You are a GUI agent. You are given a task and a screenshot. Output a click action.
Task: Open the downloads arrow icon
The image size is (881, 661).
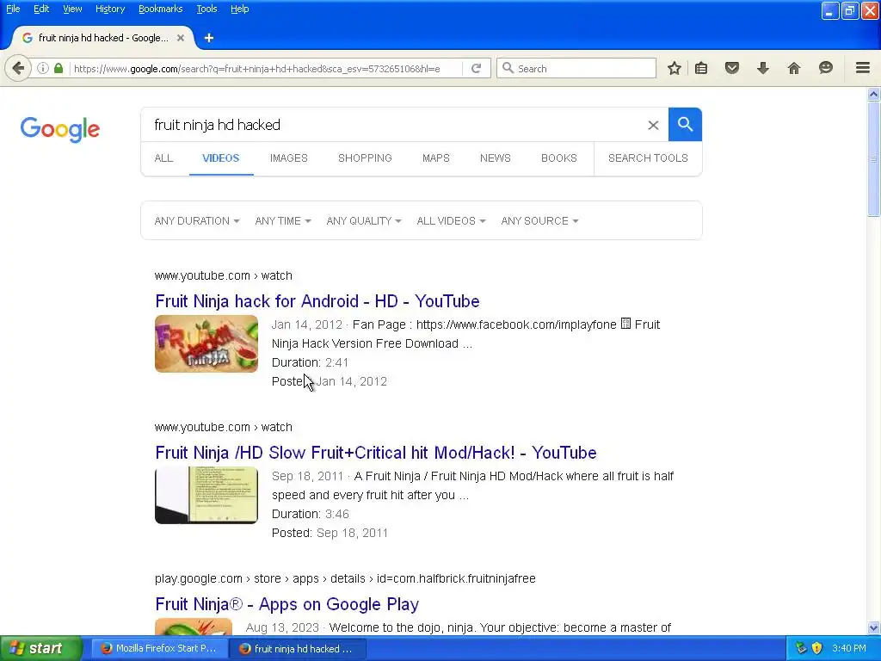[762, 69]
